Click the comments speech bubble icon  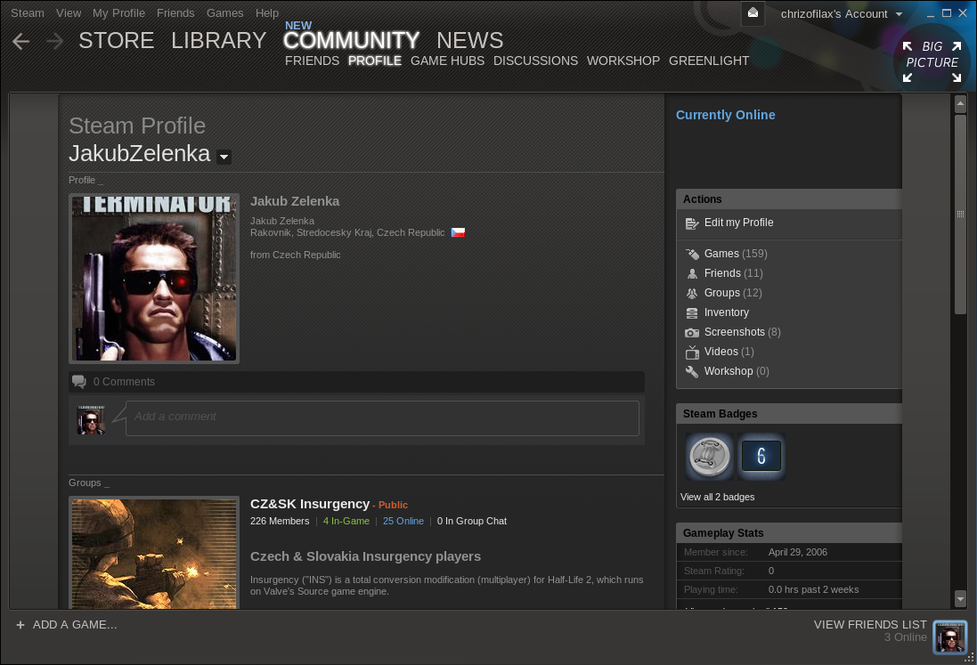pos(79,382)
